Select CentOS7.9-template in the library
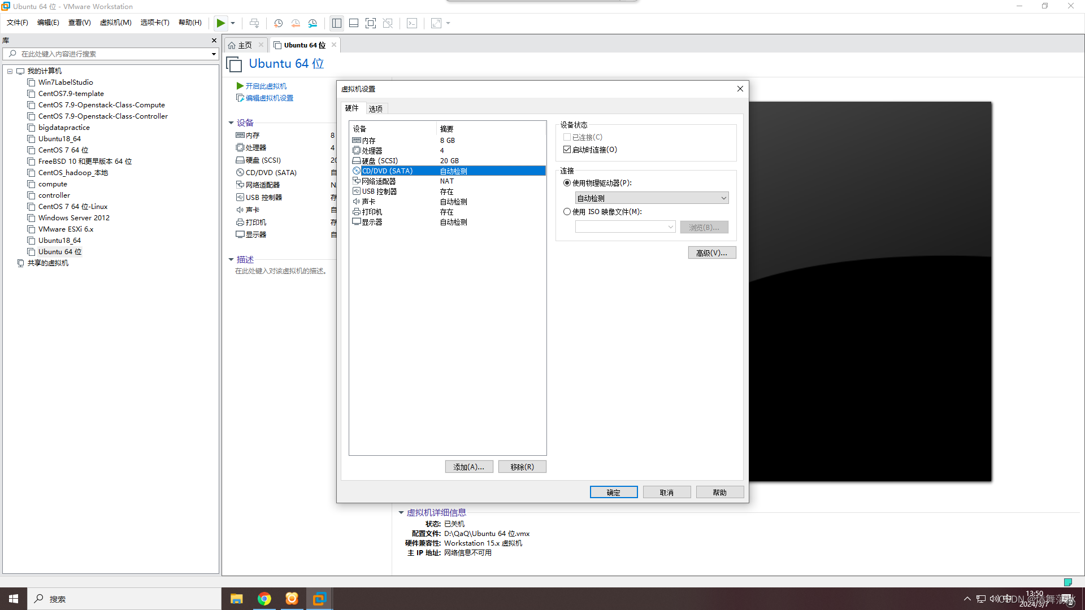 click(x=71, y=94)
